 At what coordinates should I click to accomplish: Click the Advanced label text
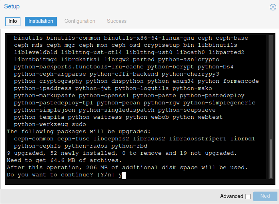click(x=231, y=196)
